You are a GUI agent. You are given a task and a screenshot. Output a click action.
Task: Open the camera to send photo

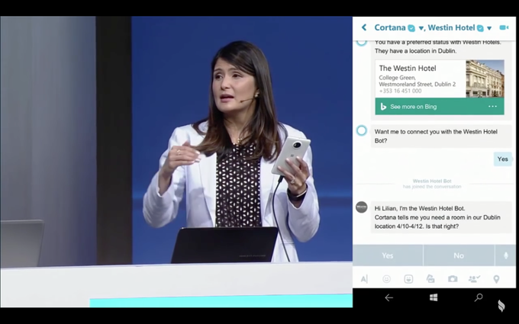coord(453,279)
